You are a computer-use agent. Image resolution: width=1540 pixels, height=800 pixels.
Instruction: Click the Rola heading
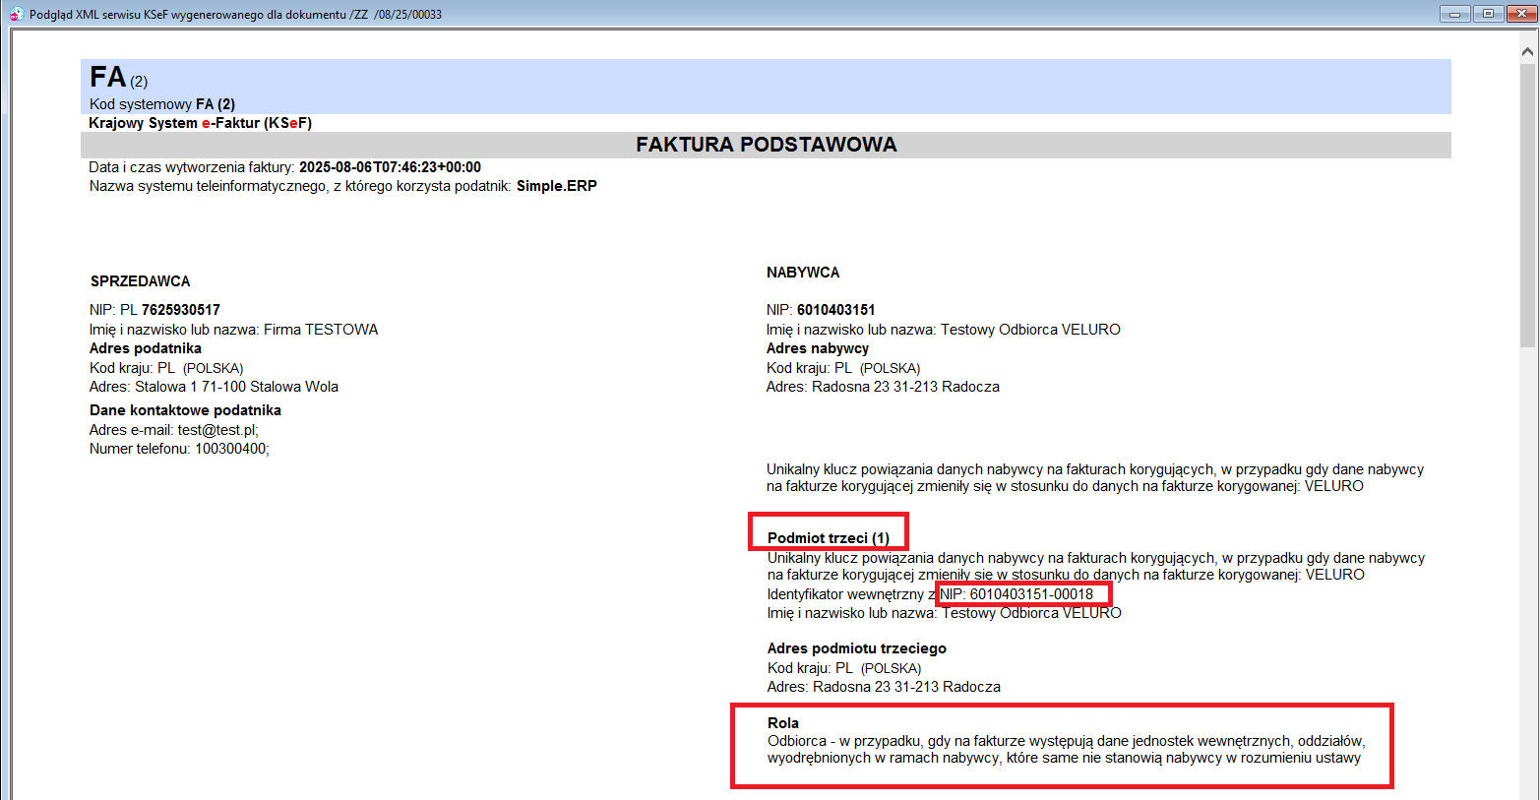click(x=783, y=723)
